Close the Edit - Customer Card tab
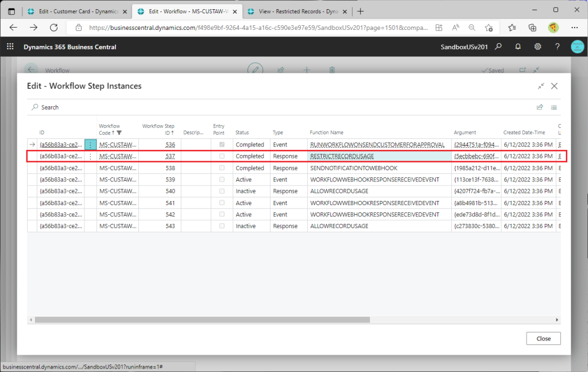This screenshot has width=588, height=372. pos(125,11)
